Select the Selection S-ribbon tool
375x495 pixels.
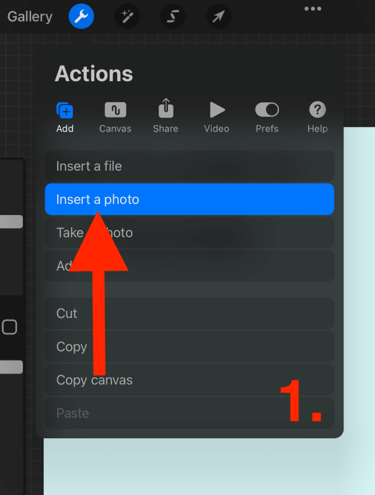173,16
